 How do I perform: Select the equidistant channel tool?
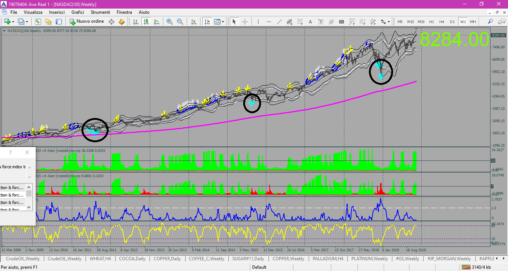[x=289, y=22]
